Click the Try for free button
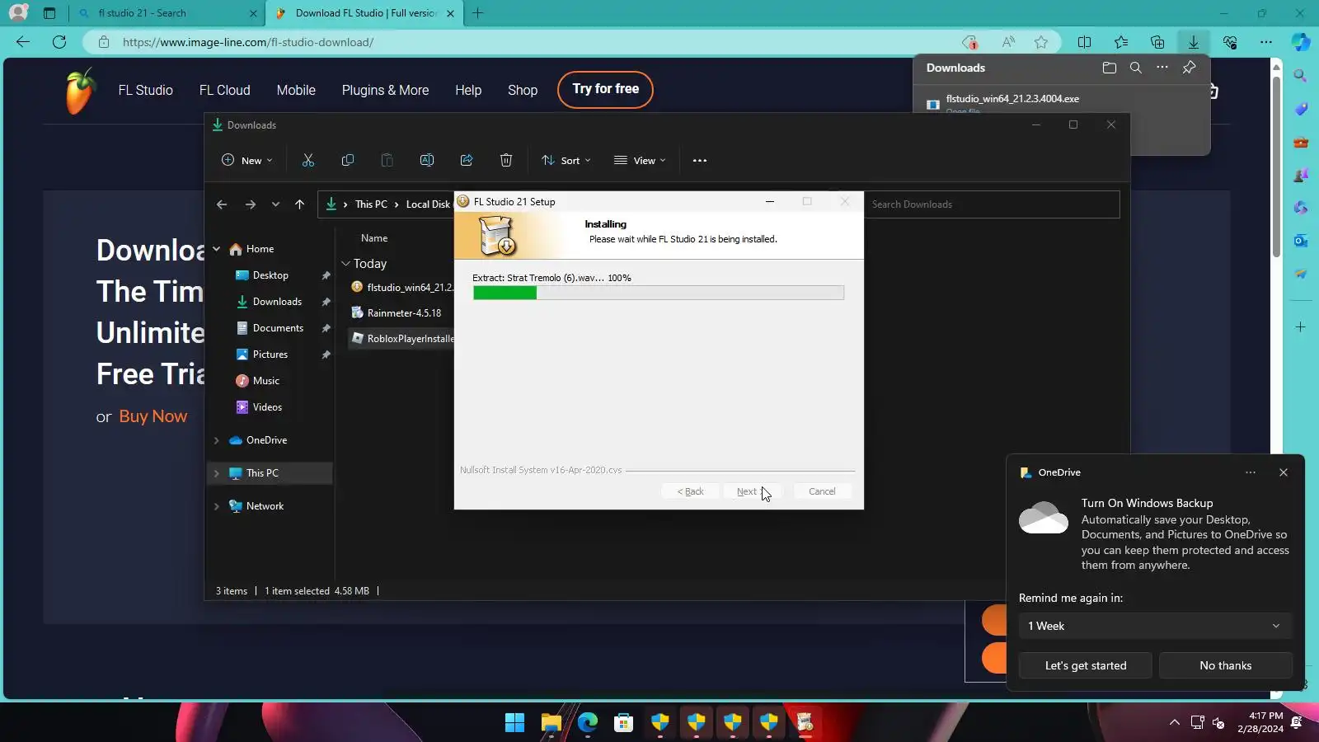Viewport: 1319px width, 742px height. pos(605,89)
